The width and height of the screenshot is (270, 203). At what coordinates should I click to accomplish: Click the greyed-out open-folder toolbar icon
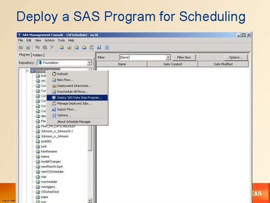tap(28, 47)
